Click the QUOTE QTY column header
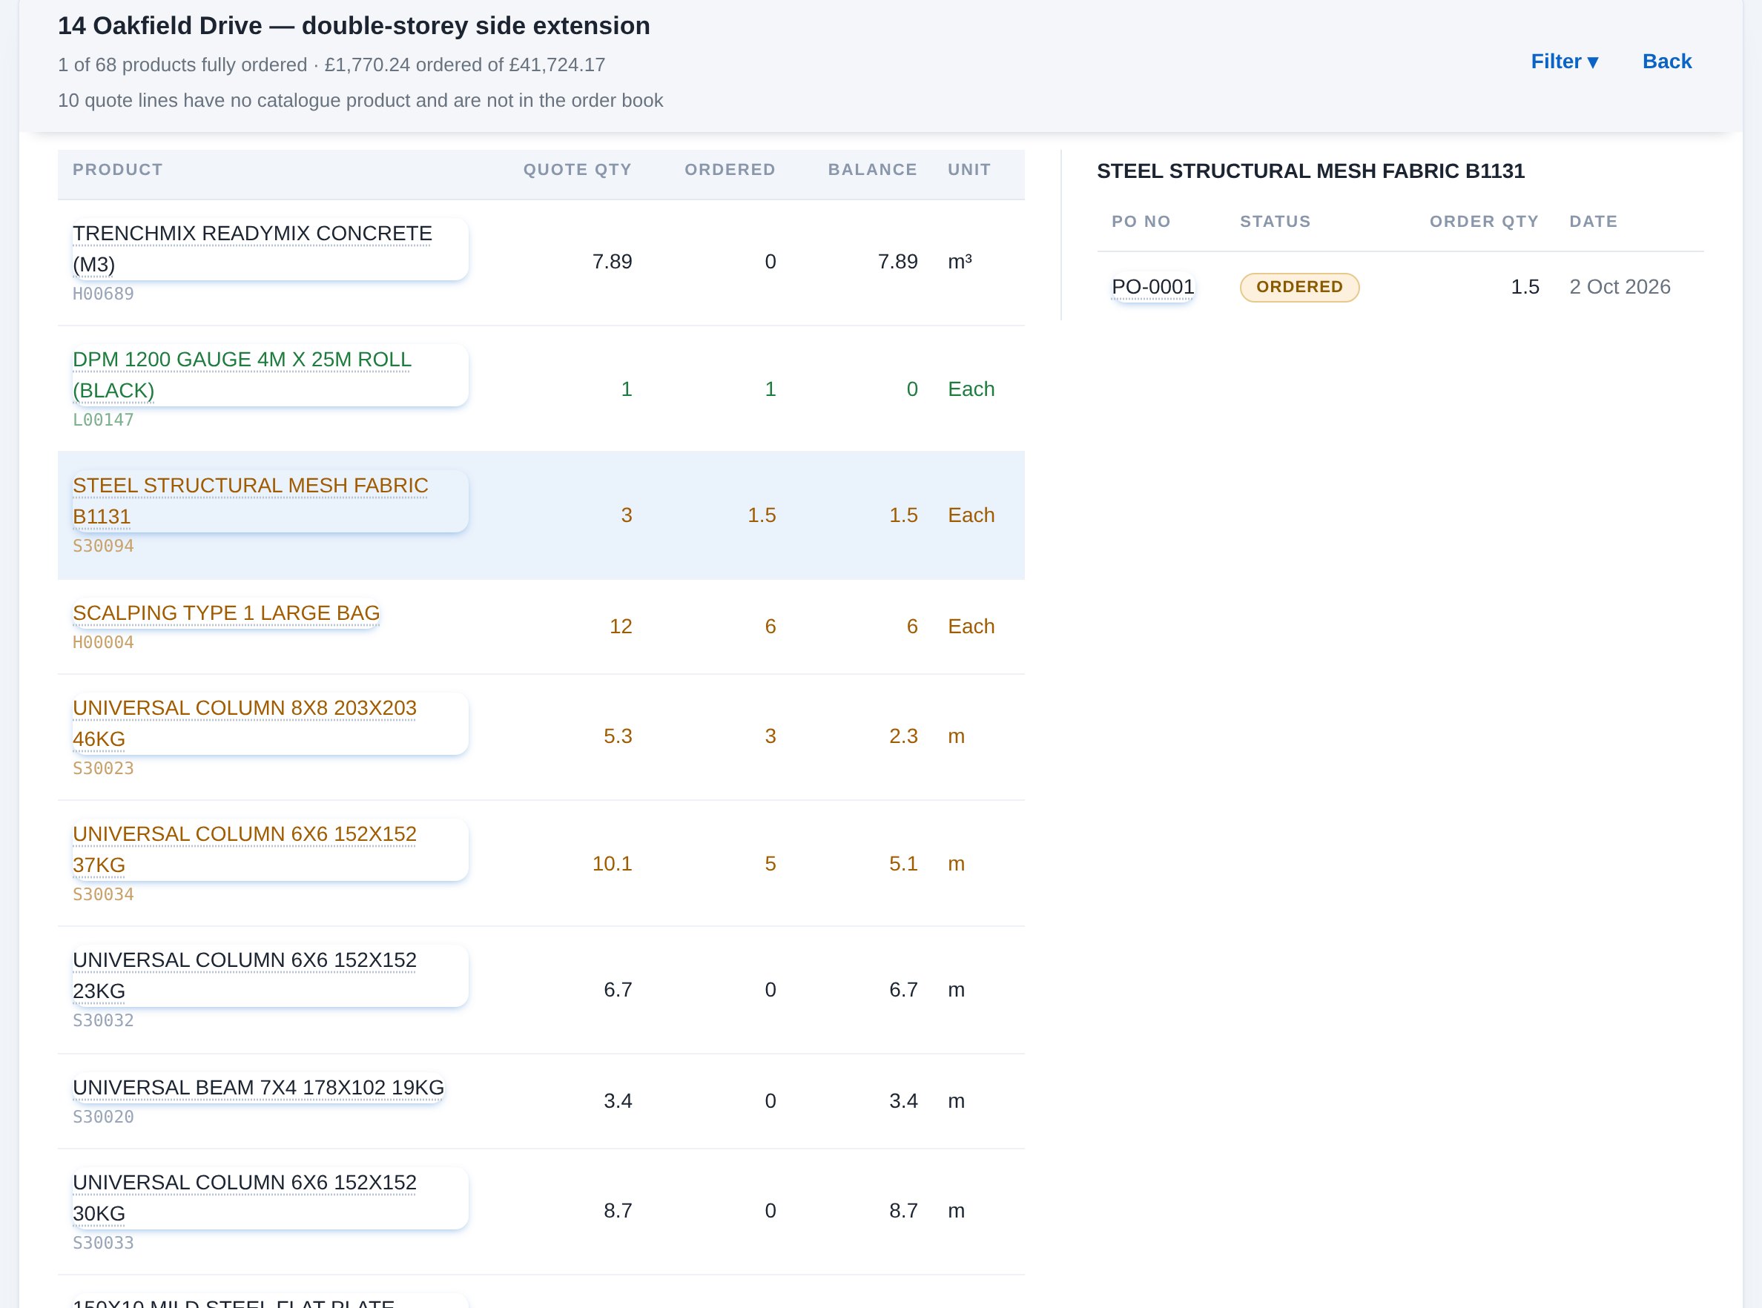 point(577,170)
